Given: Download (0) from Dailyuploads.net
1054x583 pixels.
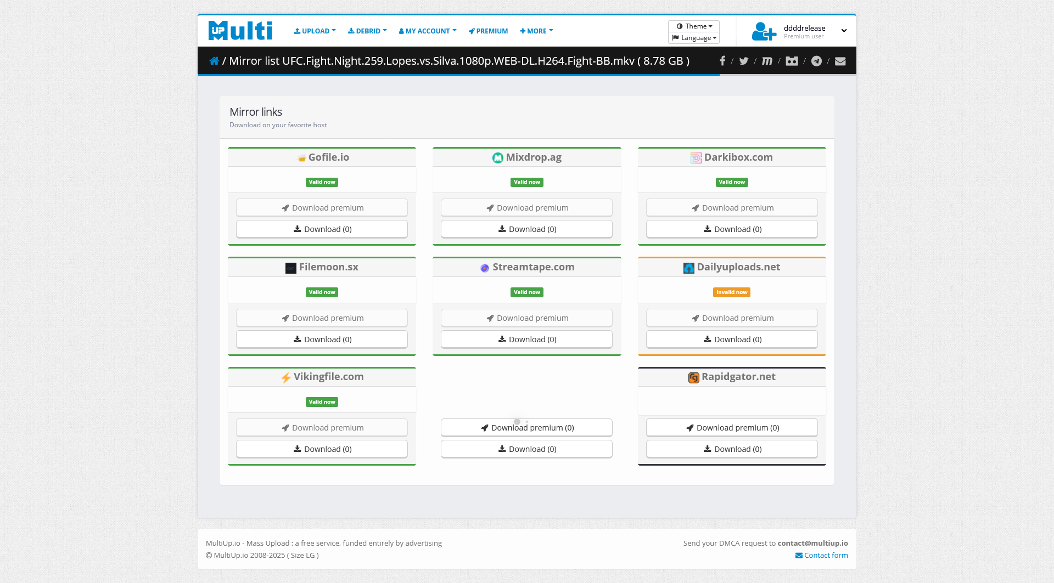Looking at the screenshot, I should click(732, 339).
